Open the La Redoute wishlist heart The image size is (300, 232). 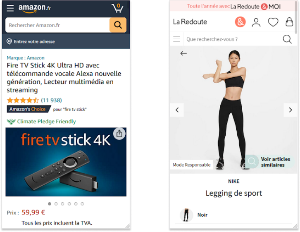pyautogui.click(x=273, y=22)
